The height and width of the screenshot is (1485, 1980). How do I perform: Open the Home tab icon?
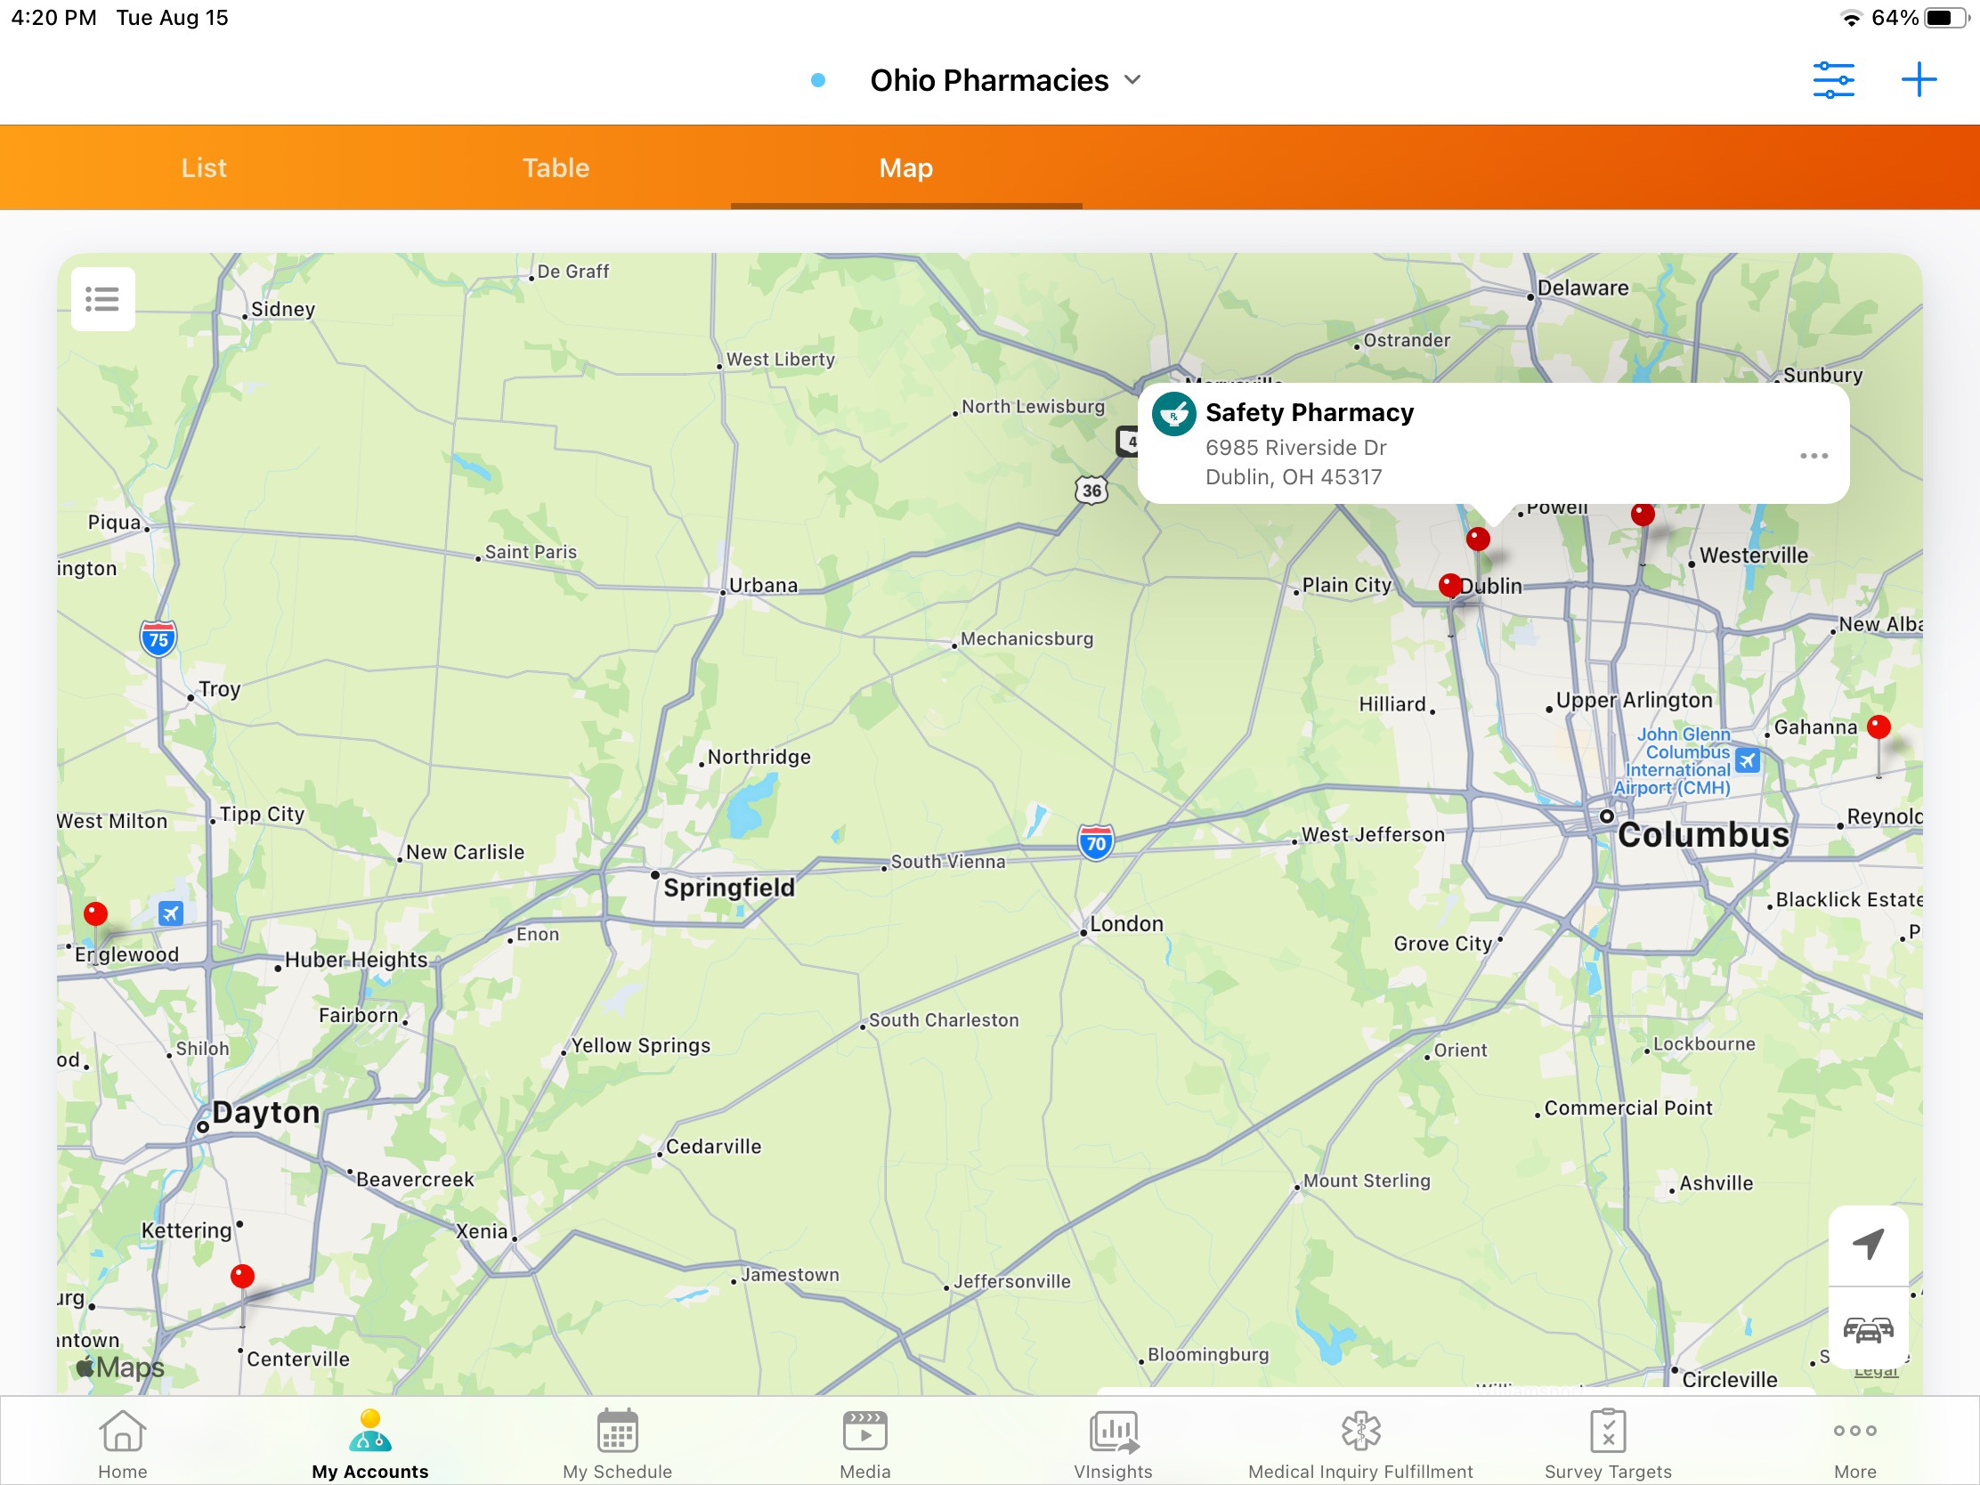(x=123, y=1431)
